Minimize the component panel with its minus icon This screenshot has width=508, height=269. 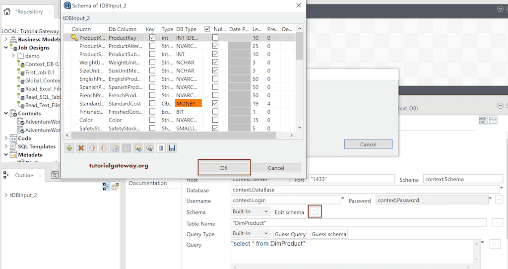pos(500,106)
